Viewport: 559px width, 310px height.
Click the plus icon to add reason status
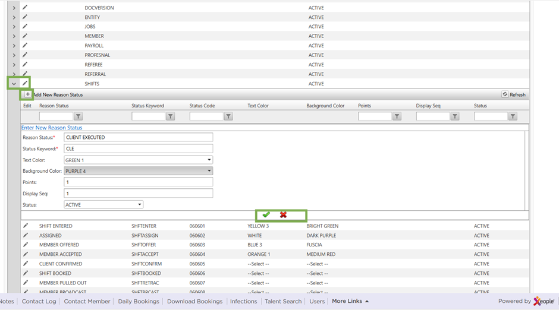[x=27, y=94]
